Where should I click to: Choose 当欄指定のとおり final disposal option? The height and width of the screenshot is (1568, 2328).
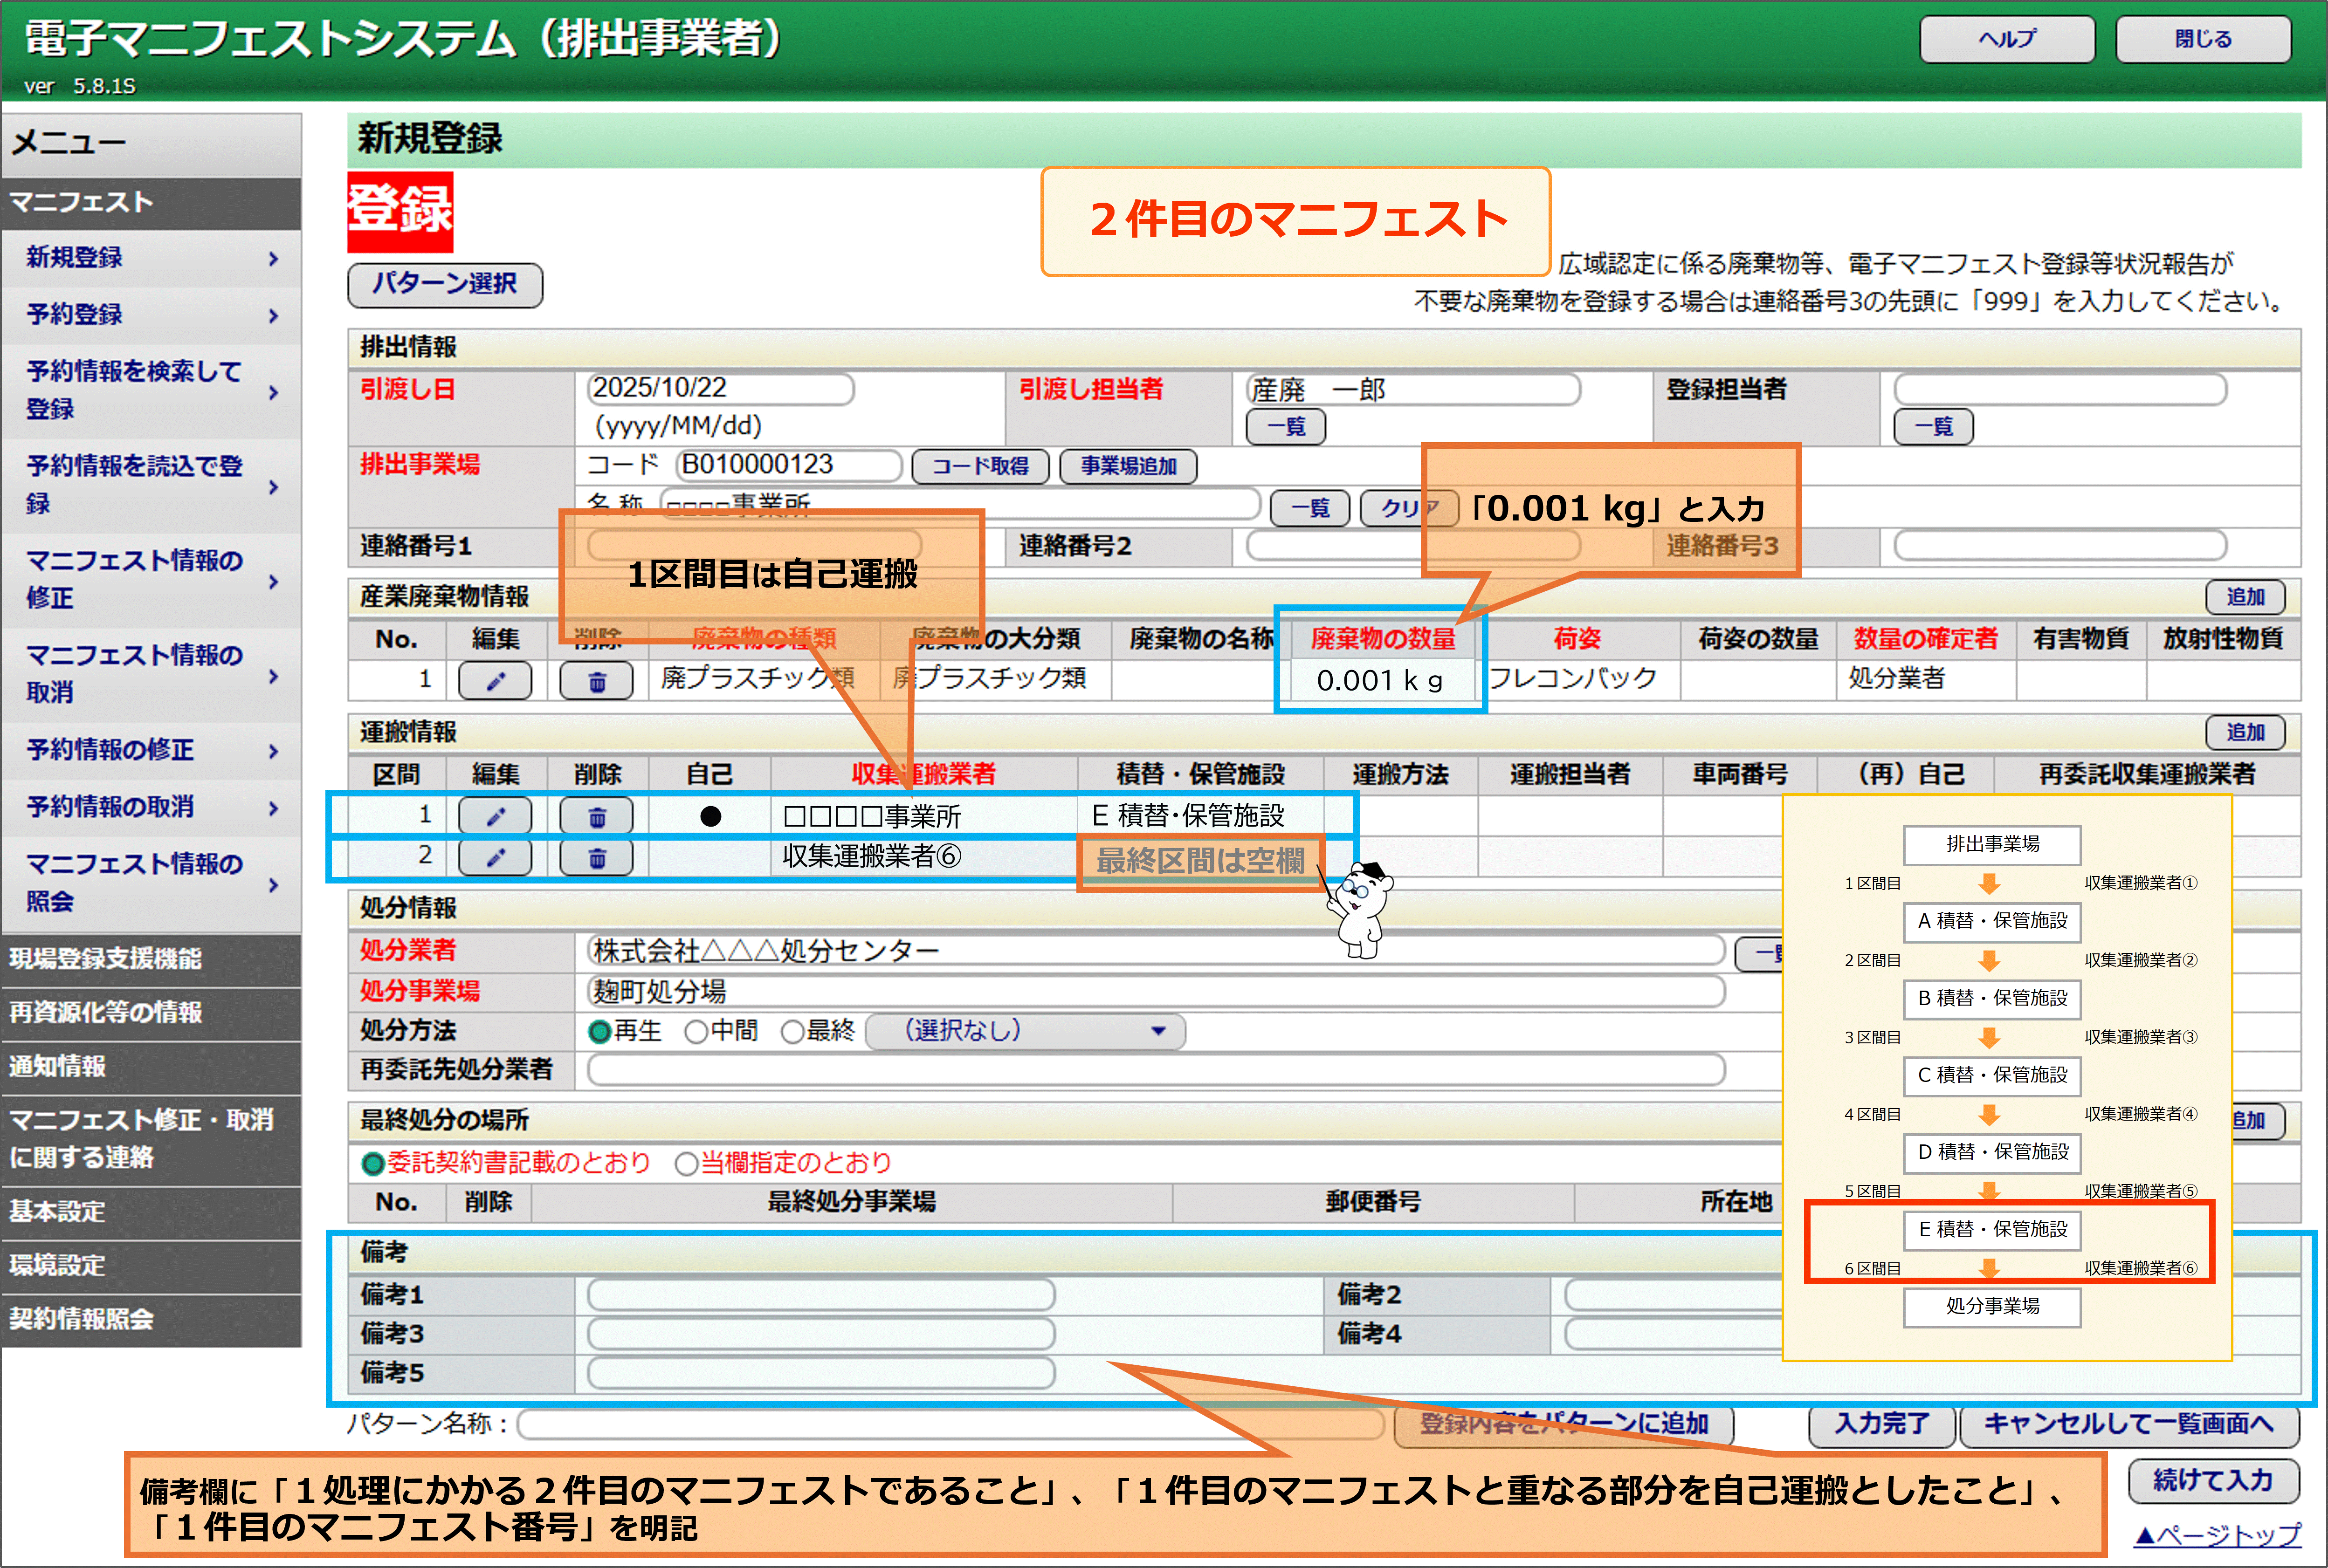[x=686, y=1163]
